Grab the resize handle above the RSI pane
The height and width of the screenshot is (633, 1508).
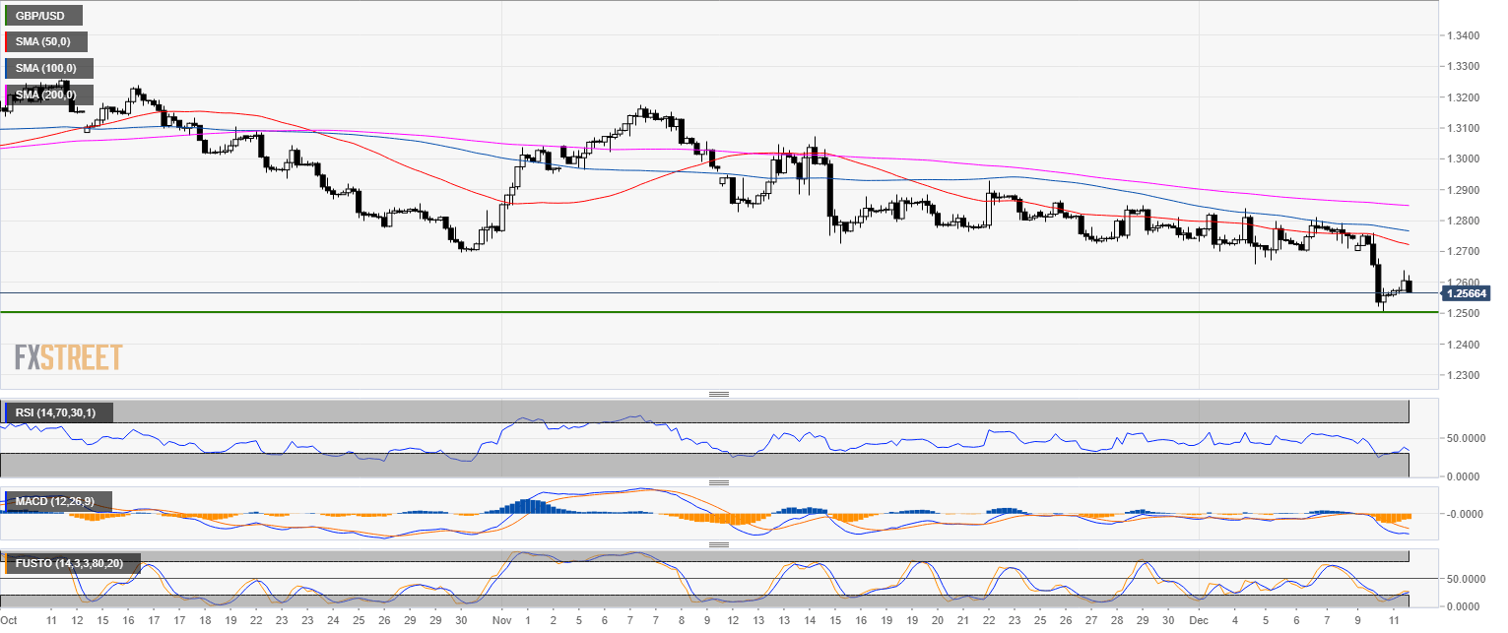click(719, 394)
